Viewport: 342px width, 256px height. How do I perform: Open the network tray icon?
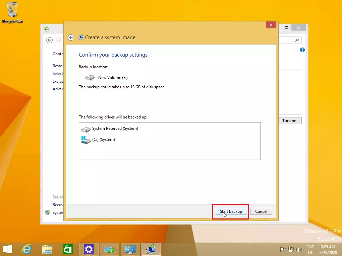[291, 249]
